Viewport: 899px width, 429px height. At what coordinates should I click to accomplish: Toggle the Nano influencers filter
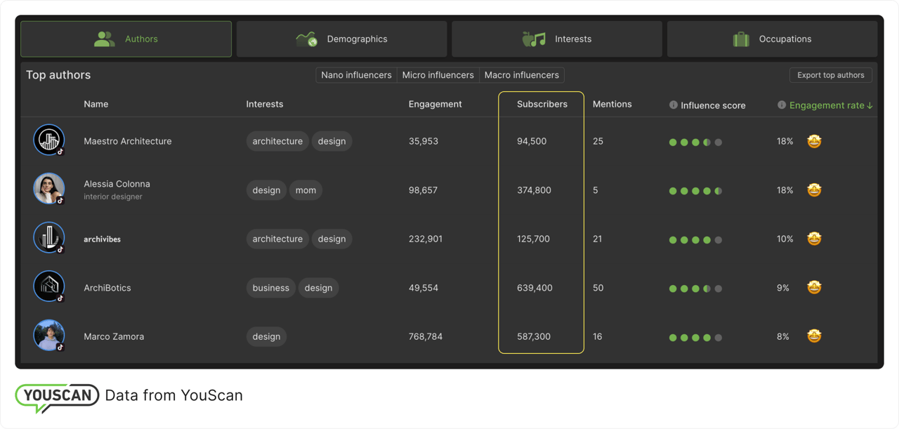356,75
